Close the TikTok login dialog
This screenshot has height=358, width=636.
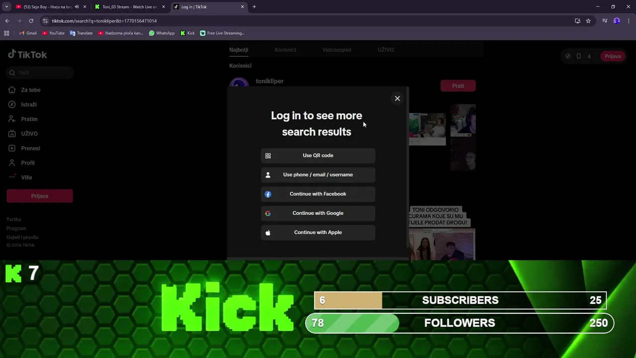(x=397, y=98)
